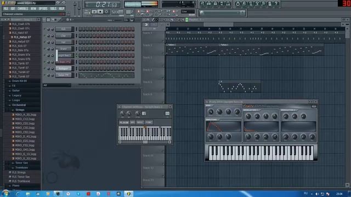Select the Hat channel button
The width and height of the screenshot is (351, 197).
[64, 42]
